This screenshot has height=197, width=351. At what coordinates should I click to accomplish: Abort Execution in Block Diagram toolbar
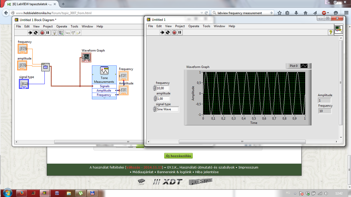(42, 33)
